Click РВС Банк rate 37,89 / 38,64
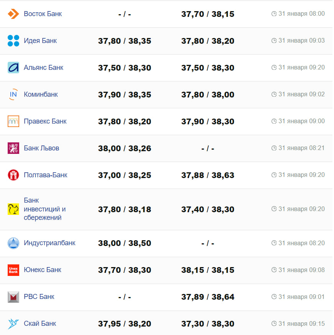Image resolution: width=334 pixels, height=335 pixels. pyautogui.click(x=207, y=297)
